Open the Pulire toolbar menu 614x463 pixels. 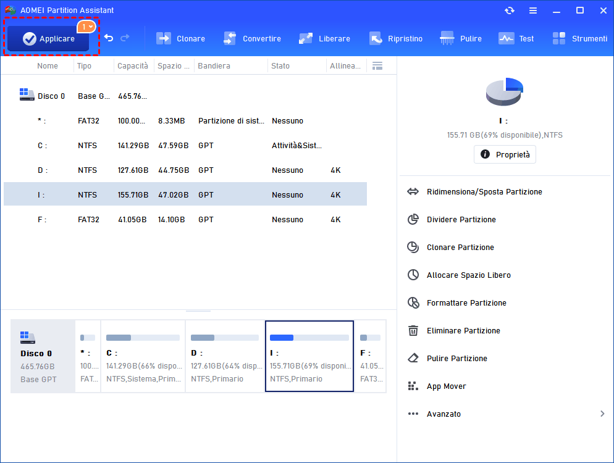(461, 38)
